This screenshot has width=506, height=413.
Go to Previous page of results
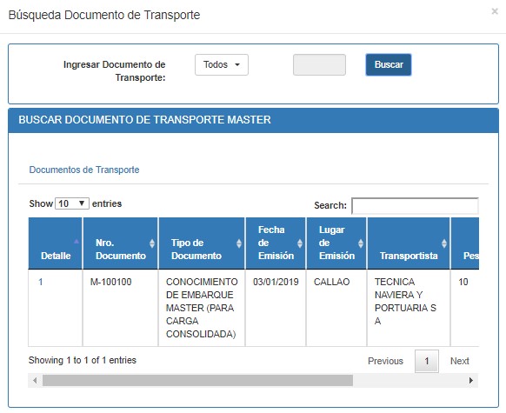[x=385, y=361]
